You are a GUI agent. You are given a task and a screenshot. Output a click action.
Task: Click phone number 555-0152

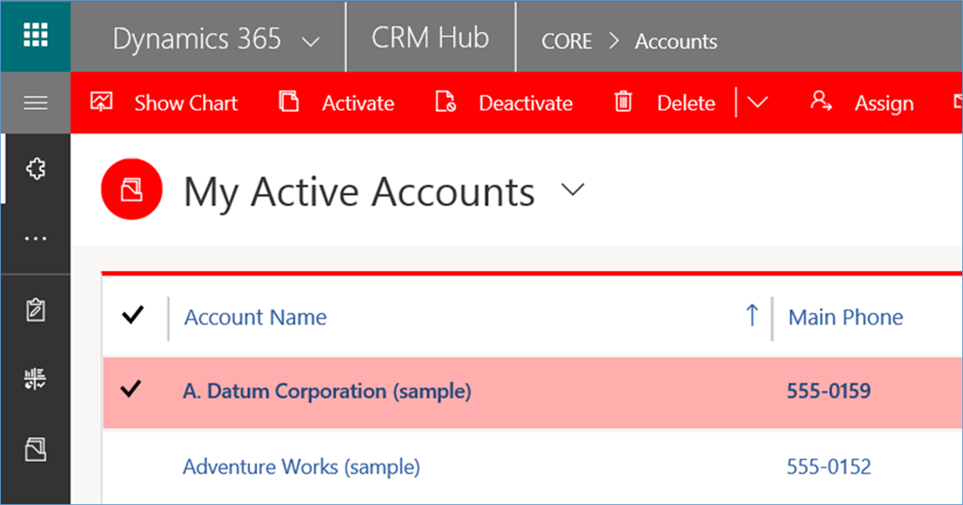click(x=829, y=466)
